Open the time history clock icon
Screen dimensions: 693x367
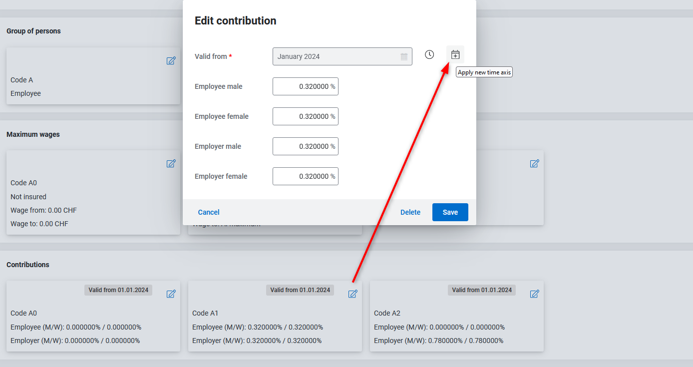429,54
